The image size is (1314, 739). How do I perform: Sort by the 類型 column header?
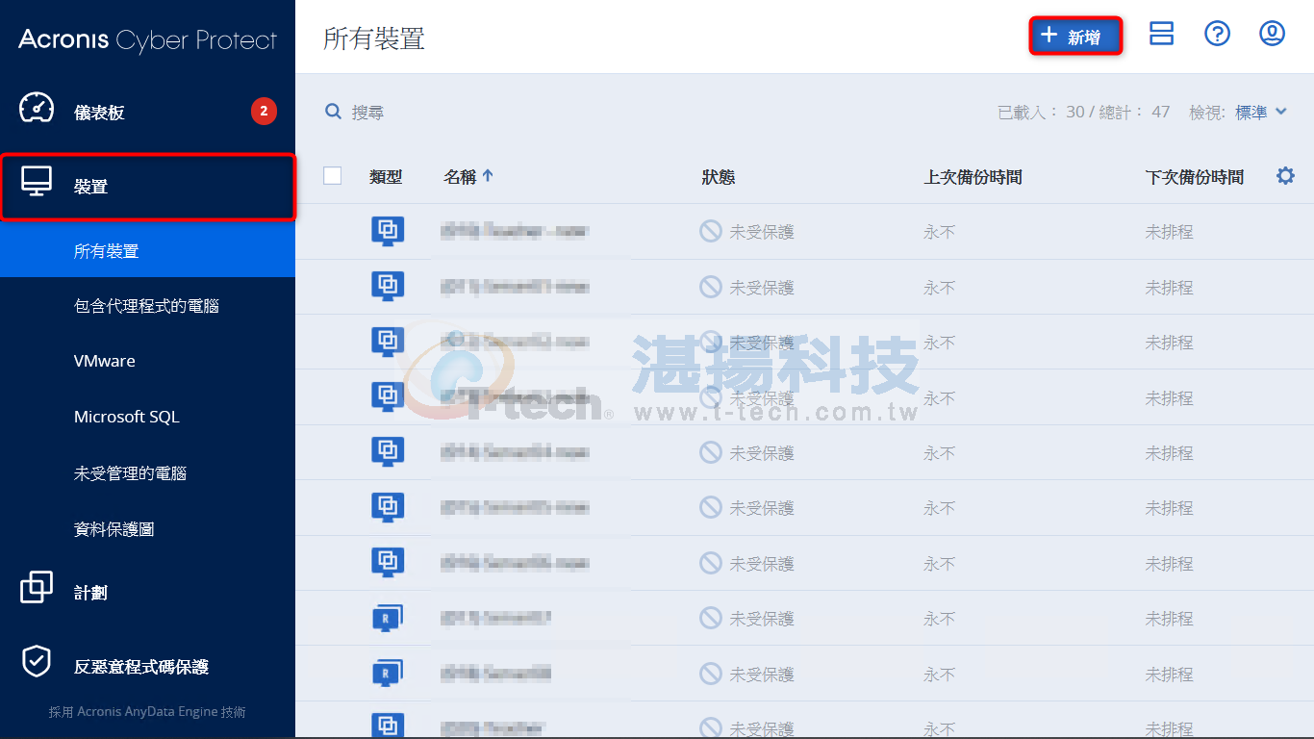pyautogui.click(x=386, y=177)
